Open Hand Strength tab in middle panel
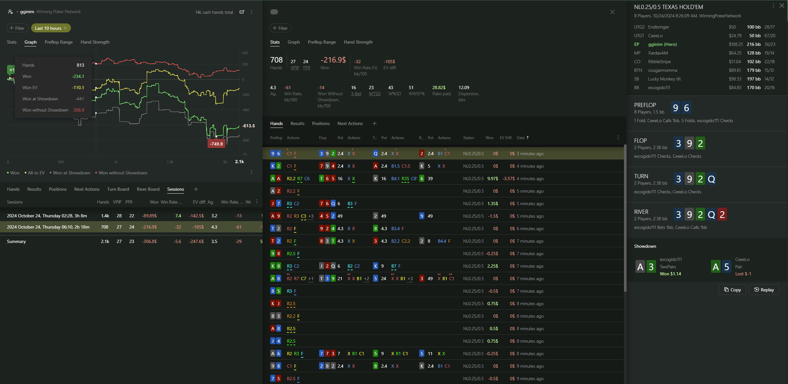788x384 pixels. coord(358,42)
